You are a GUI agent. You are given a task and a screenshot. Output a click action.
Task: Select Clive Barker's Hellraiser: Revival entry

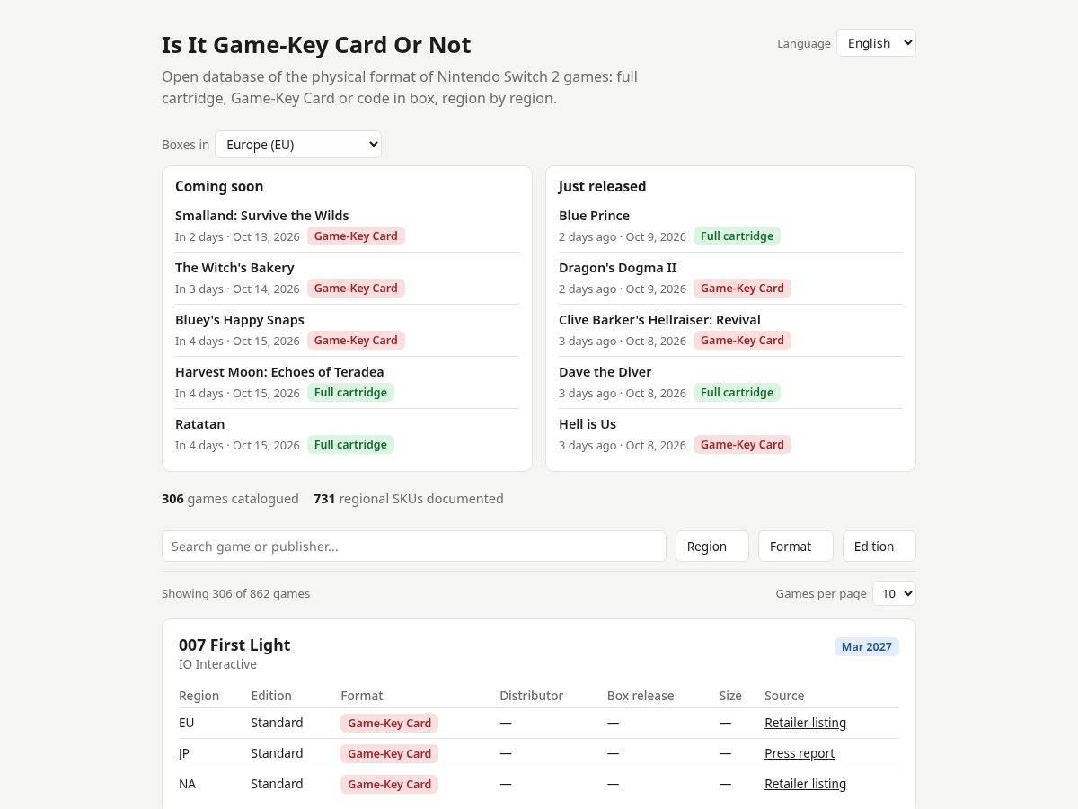[659, 320]
